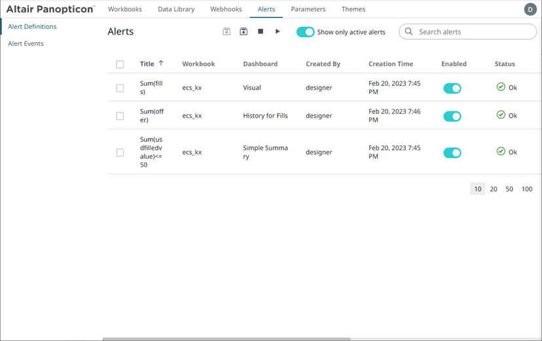Open the Data Library tab
The image size is (542, 341).
coord(176,9)
